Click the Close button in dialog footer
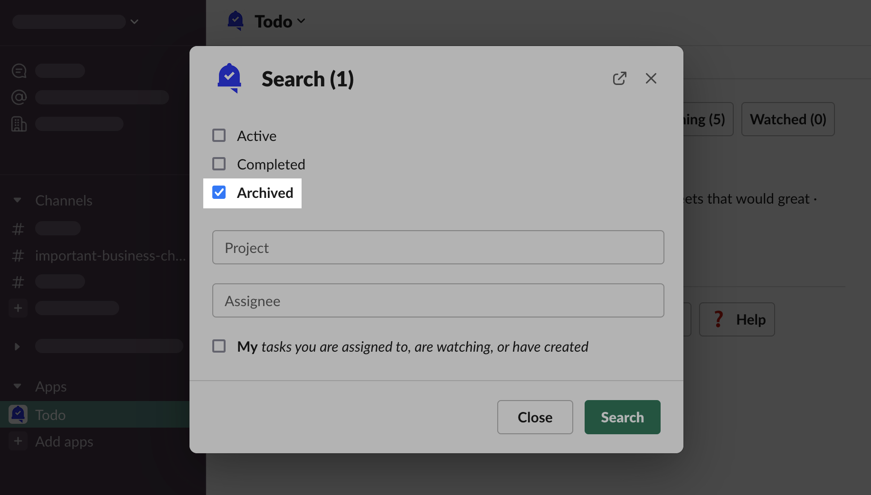Viewport: 871px width, 495px height. tap(535, 417)
